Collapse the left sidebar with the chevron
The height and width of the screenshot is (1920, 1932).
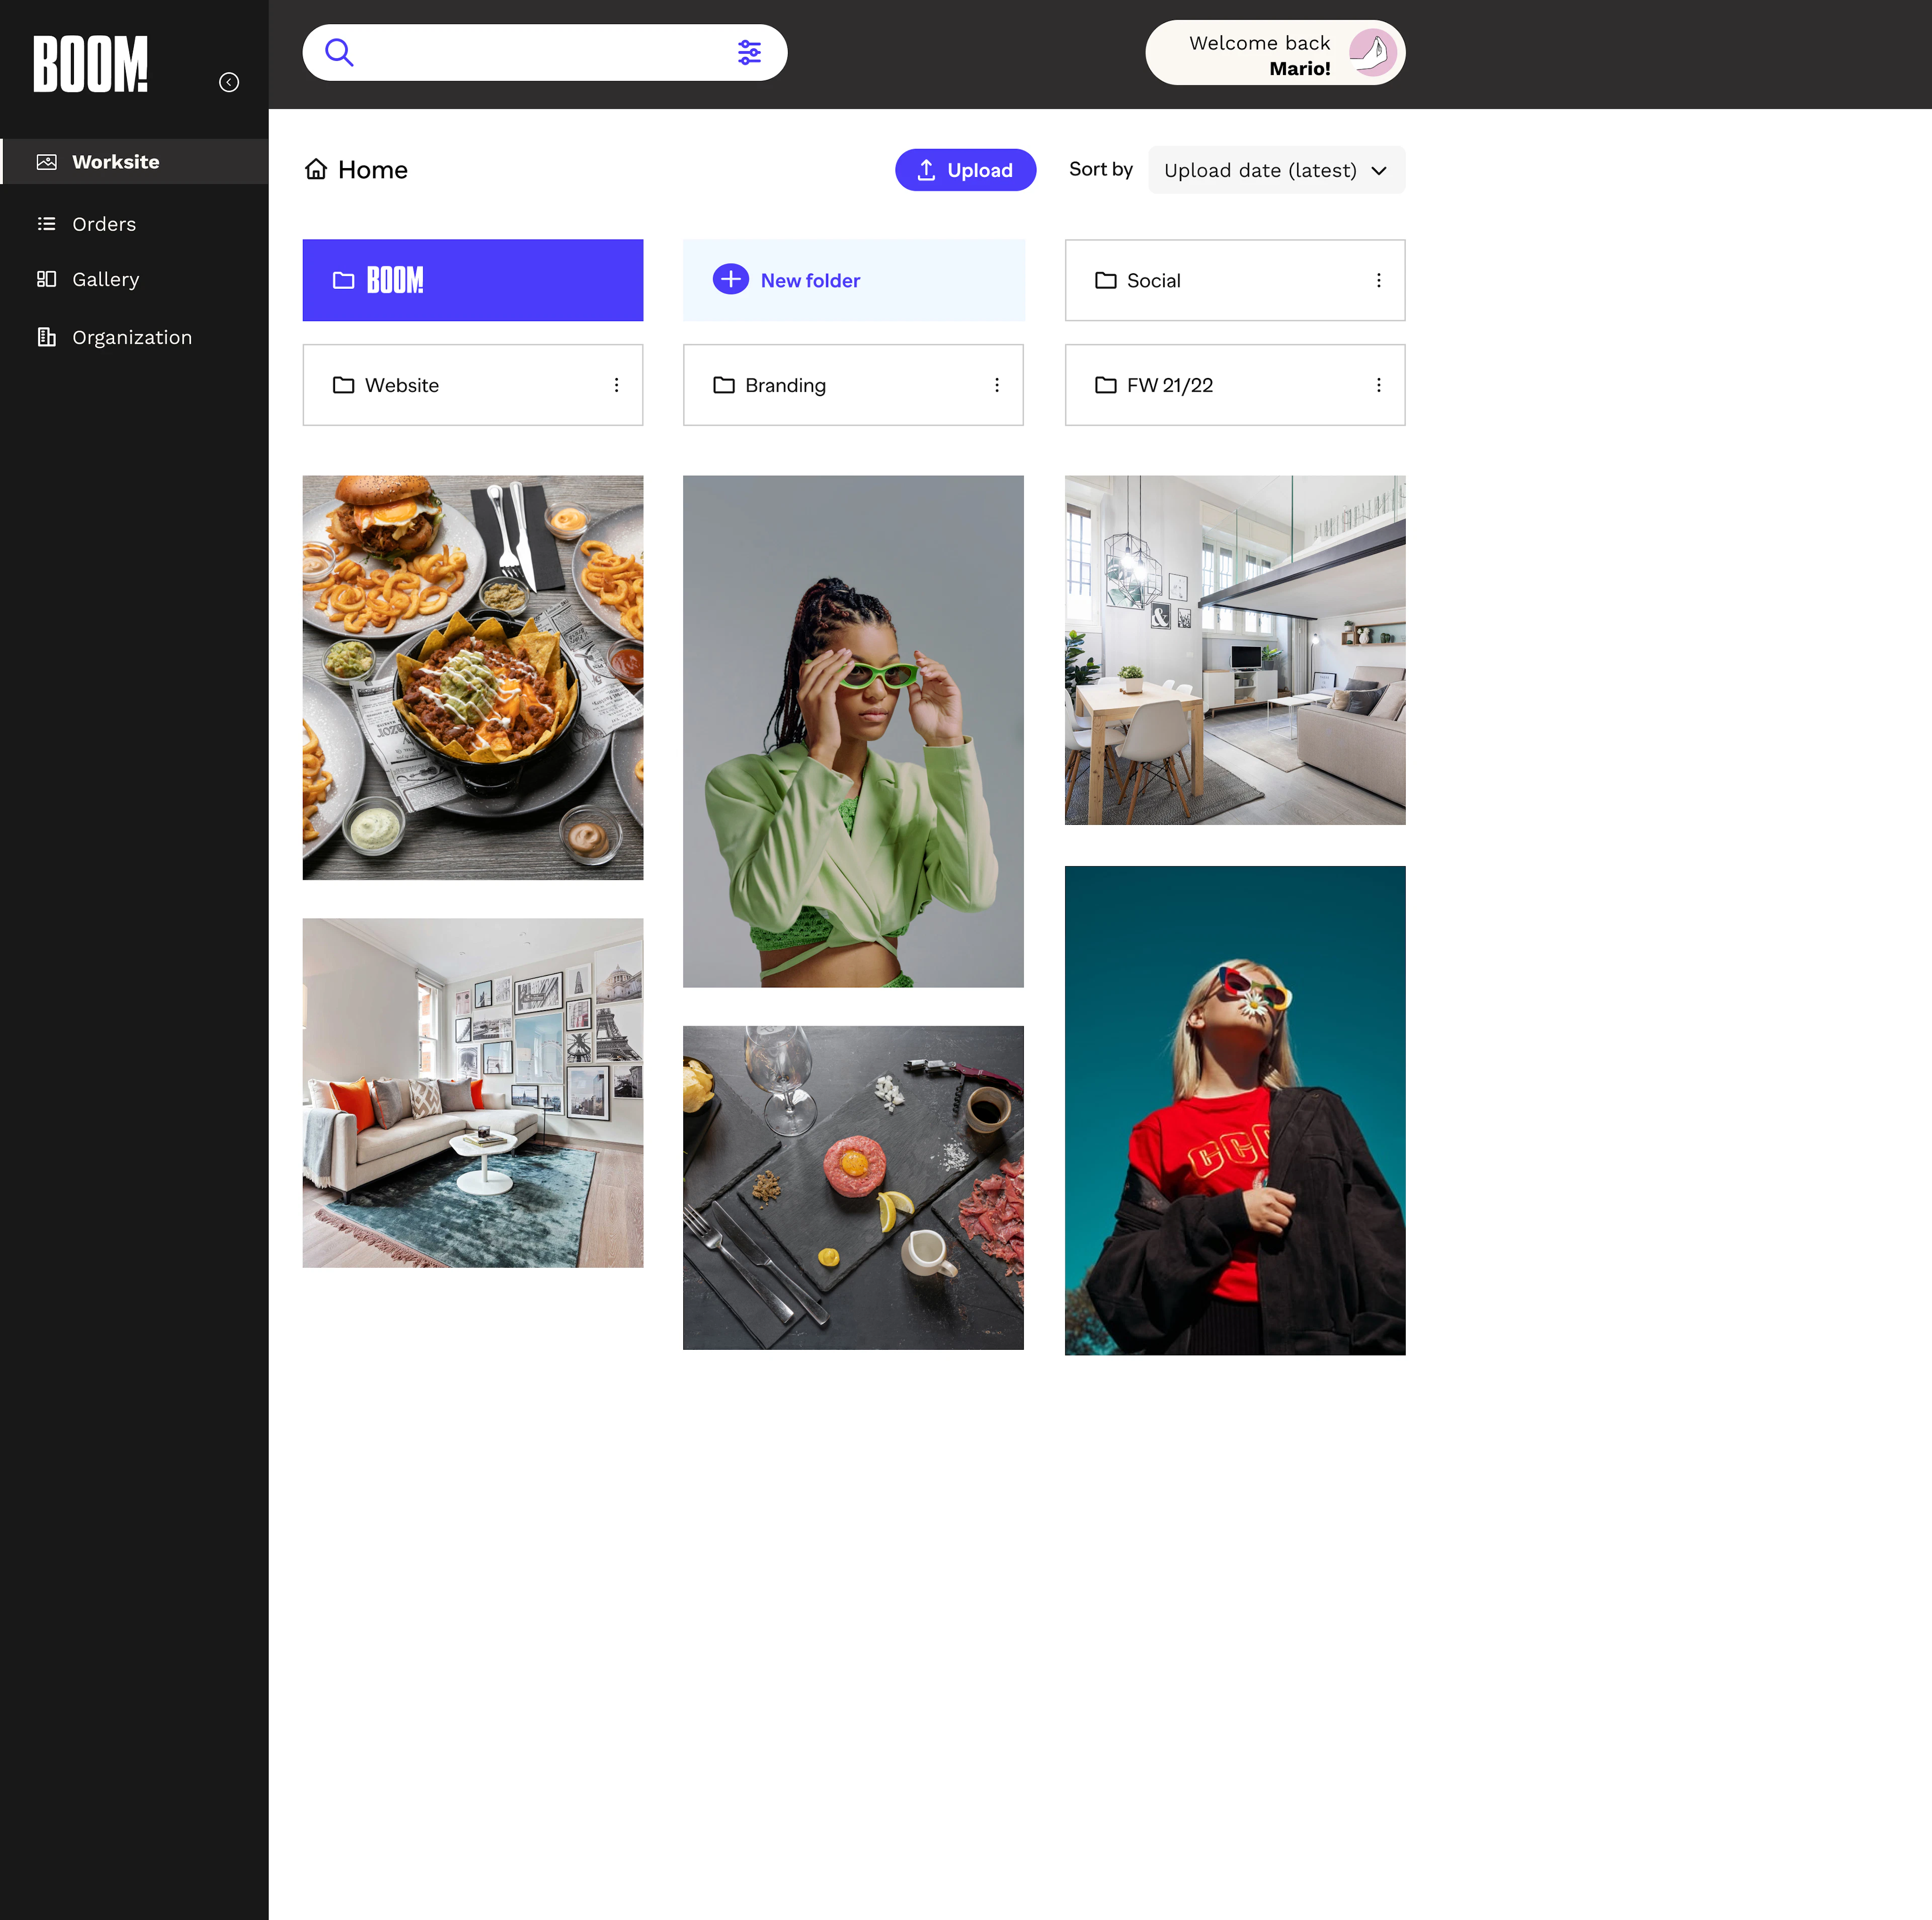pos(229,82)
